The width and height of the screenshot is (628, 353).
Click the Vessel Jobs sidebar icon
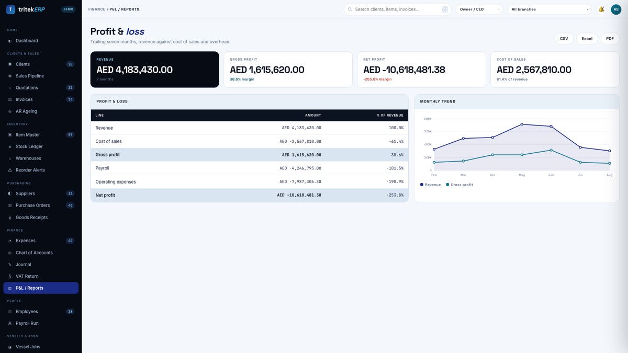point(10,347)
